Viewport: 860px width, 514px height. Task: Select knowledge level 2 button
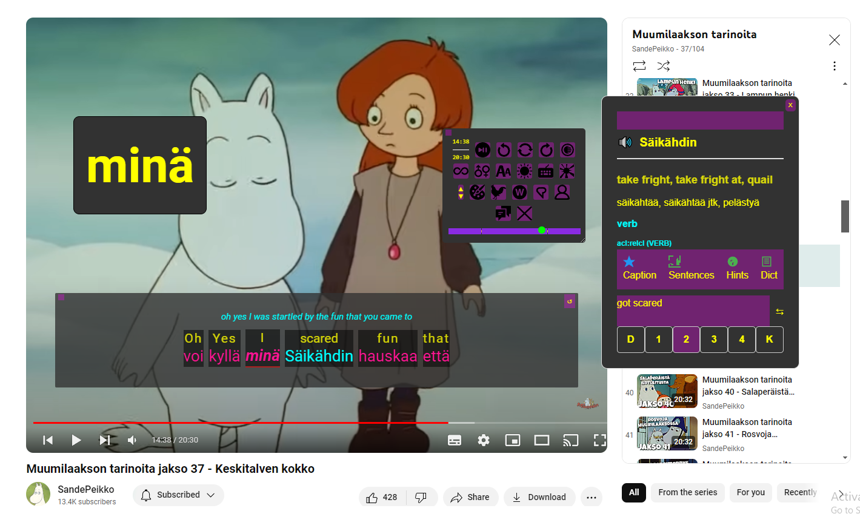point(686,340)
